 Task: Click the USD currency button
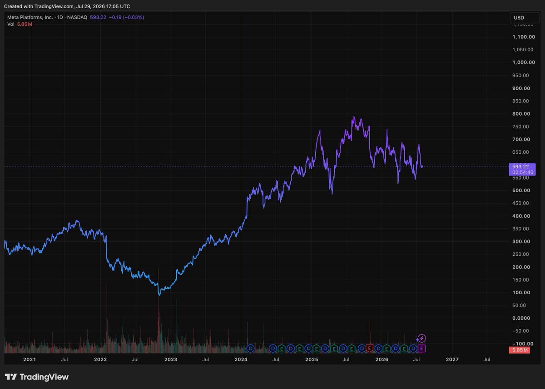click(x=525, y=18)
